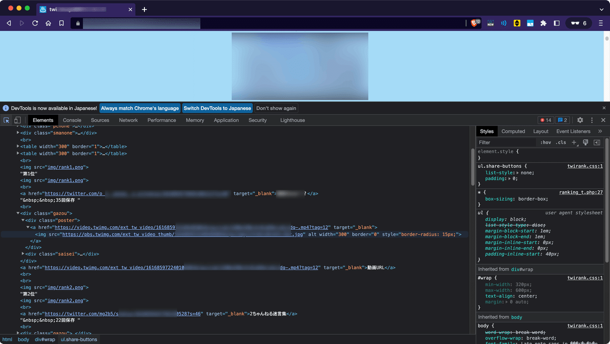Switch to the Console tab
Screen dimensions: 610x344
[72, 120]
